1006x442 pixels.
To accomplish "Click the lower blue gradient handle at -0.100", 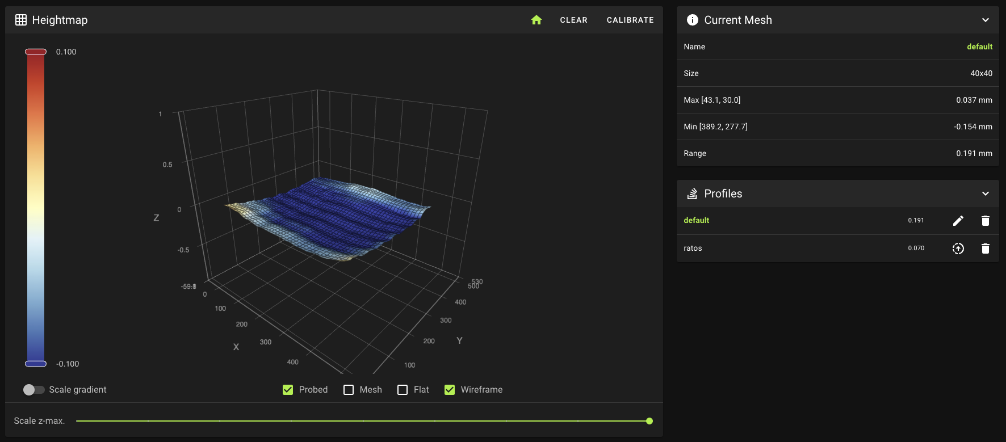I will click(x=36, y=364).
